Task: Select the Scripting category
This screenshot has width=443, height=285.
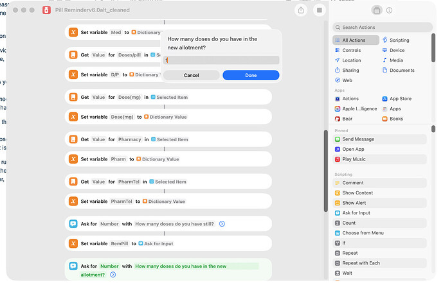Action: coord(399,40)
